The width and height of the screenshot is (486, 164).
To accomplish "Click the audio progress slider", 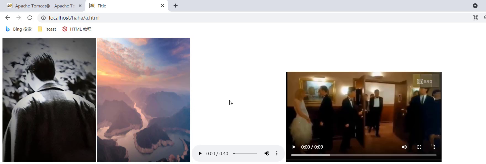I will point(245,154).
